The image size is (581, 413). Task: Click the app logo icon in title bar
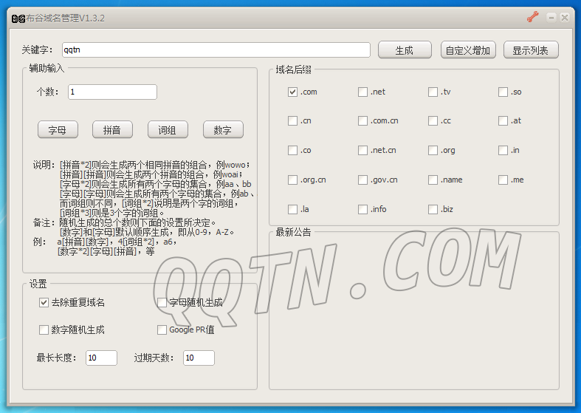(x=18, y=18)
